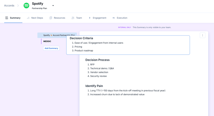Screen dimensions: 214x116
Task: Open the Resources tab
Action: pyautogui.click(x=57, y=18)
